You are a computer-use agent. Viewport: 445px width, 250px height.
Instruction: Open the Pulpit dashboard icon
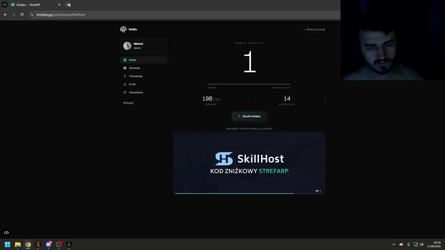(x=125, y=60)
